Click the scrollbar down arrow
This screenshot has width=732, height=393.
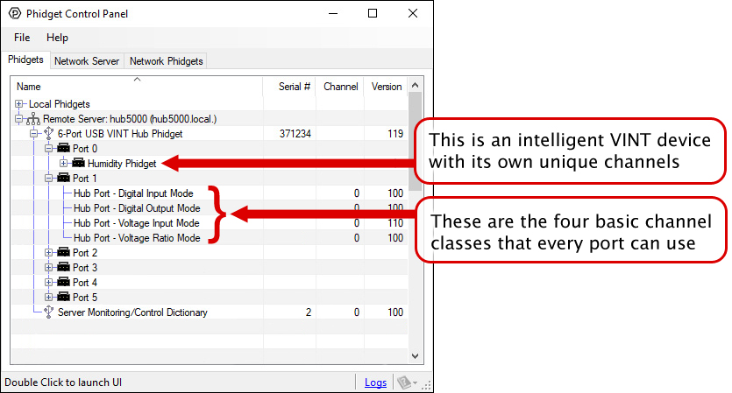tap(415, 356)
